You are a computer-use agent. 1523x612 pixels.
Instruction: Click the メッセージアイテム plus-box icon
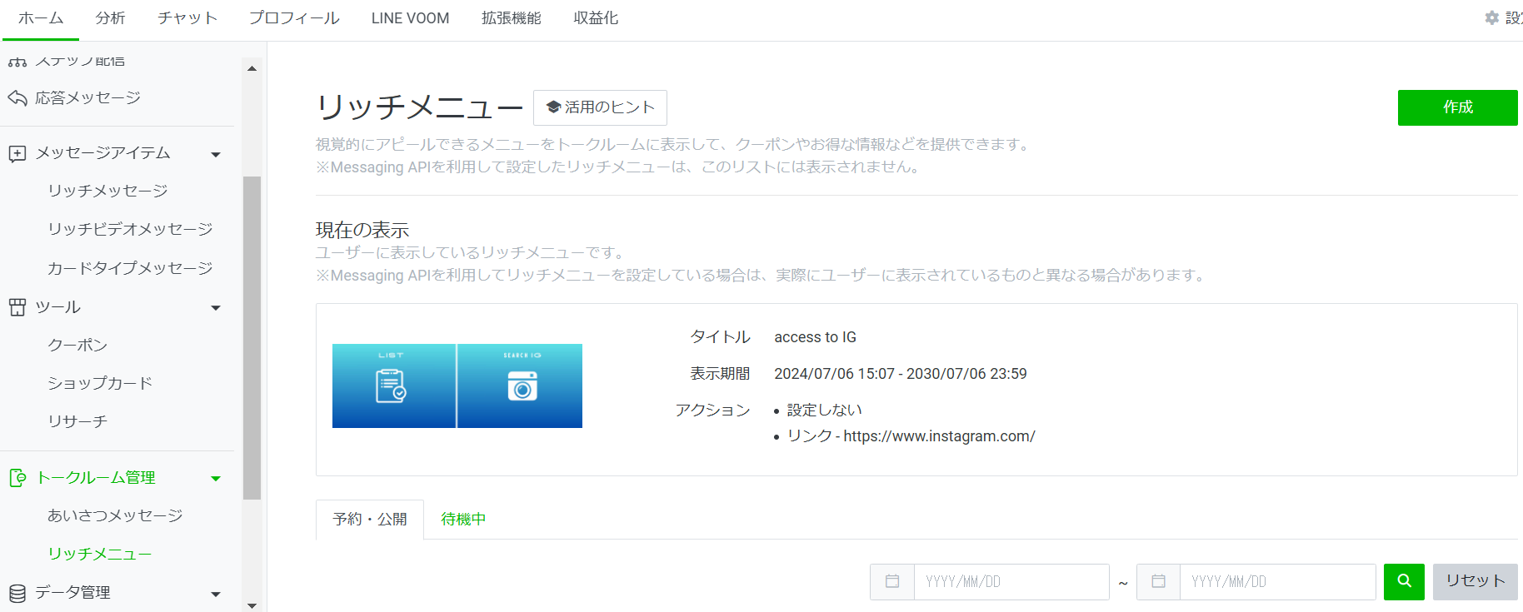click(17, 154)
